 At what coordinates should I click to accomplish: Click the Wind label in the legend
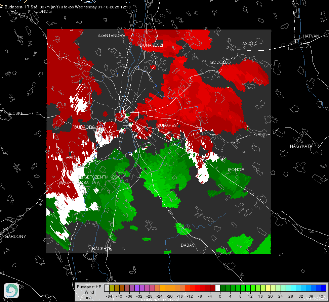point(89,292)
